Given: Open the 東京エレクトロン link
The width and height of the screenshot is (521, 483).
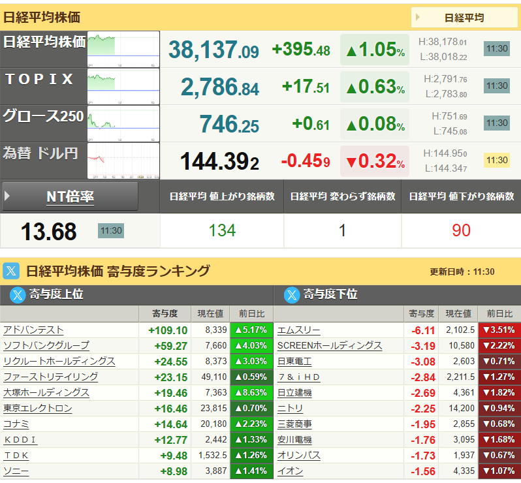Looking at the screenshot, I should tap(38, 408).
